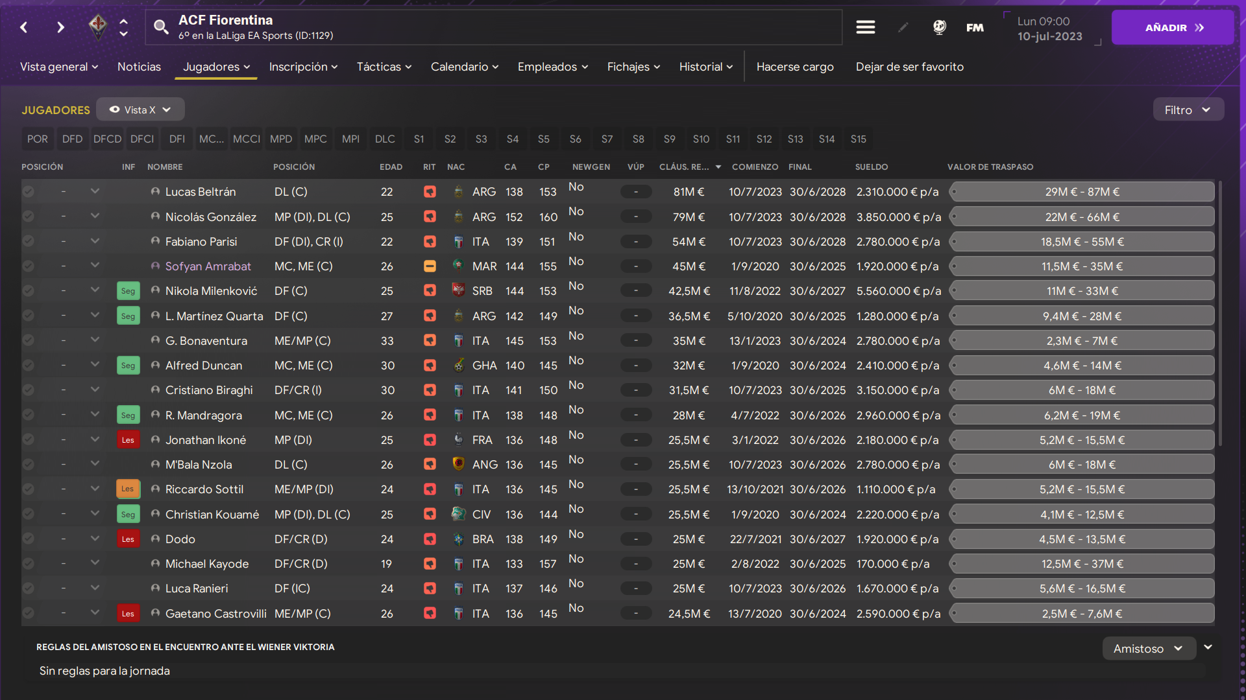
Task: Open the hamburger menu icon
Action: [x=865, y=27]
